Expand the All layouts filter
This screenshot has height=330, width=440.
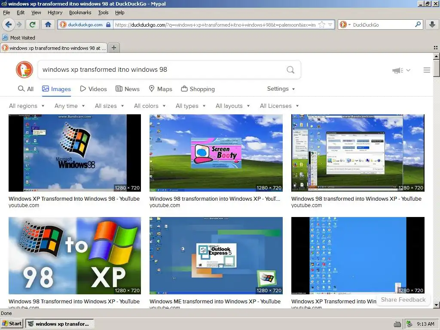pos(232,106)
